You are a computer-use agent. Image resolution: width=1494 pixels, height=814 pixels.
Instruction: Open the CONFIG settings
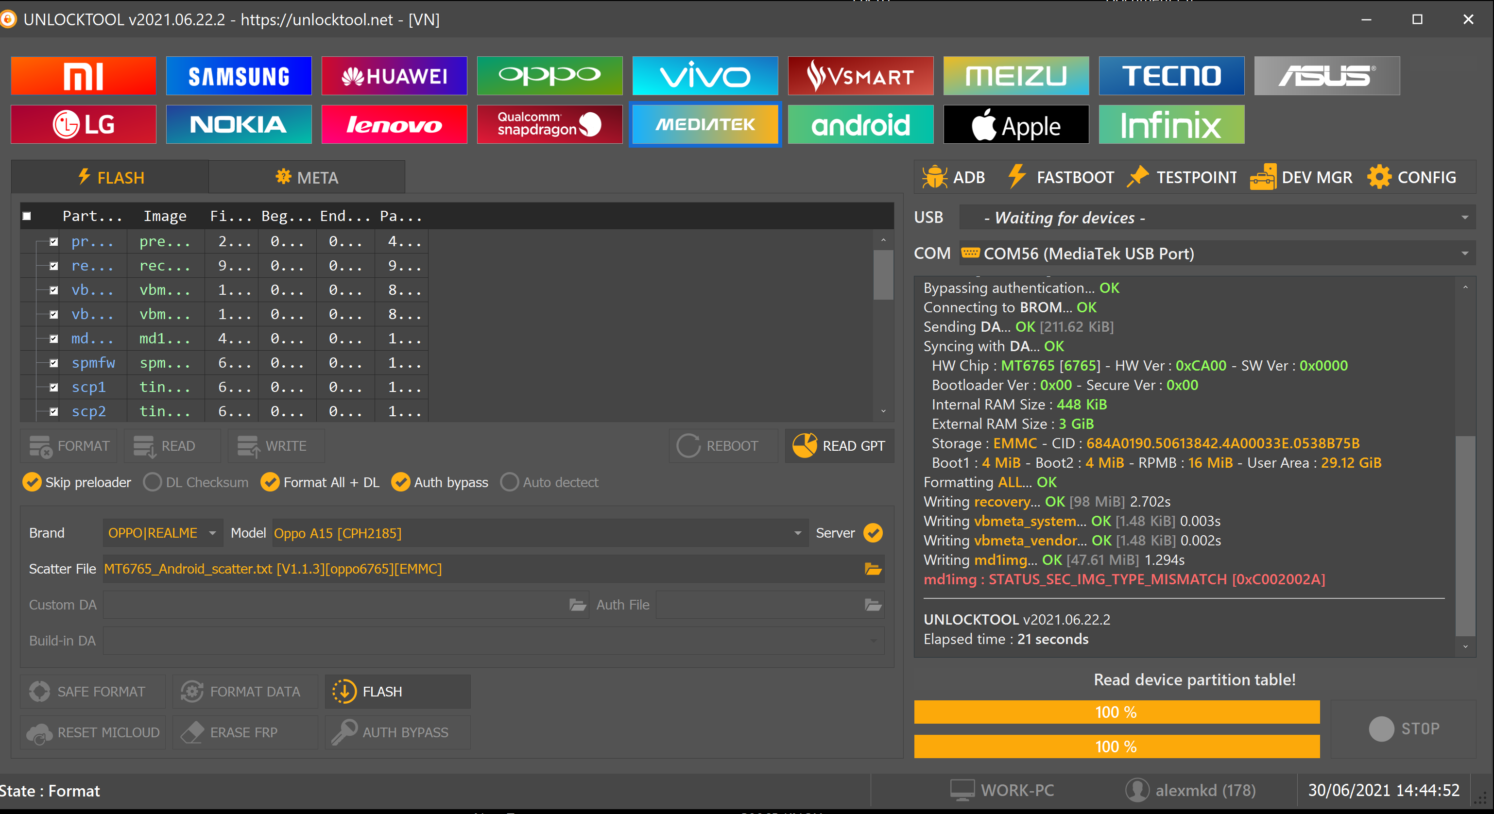(1411, 177)
